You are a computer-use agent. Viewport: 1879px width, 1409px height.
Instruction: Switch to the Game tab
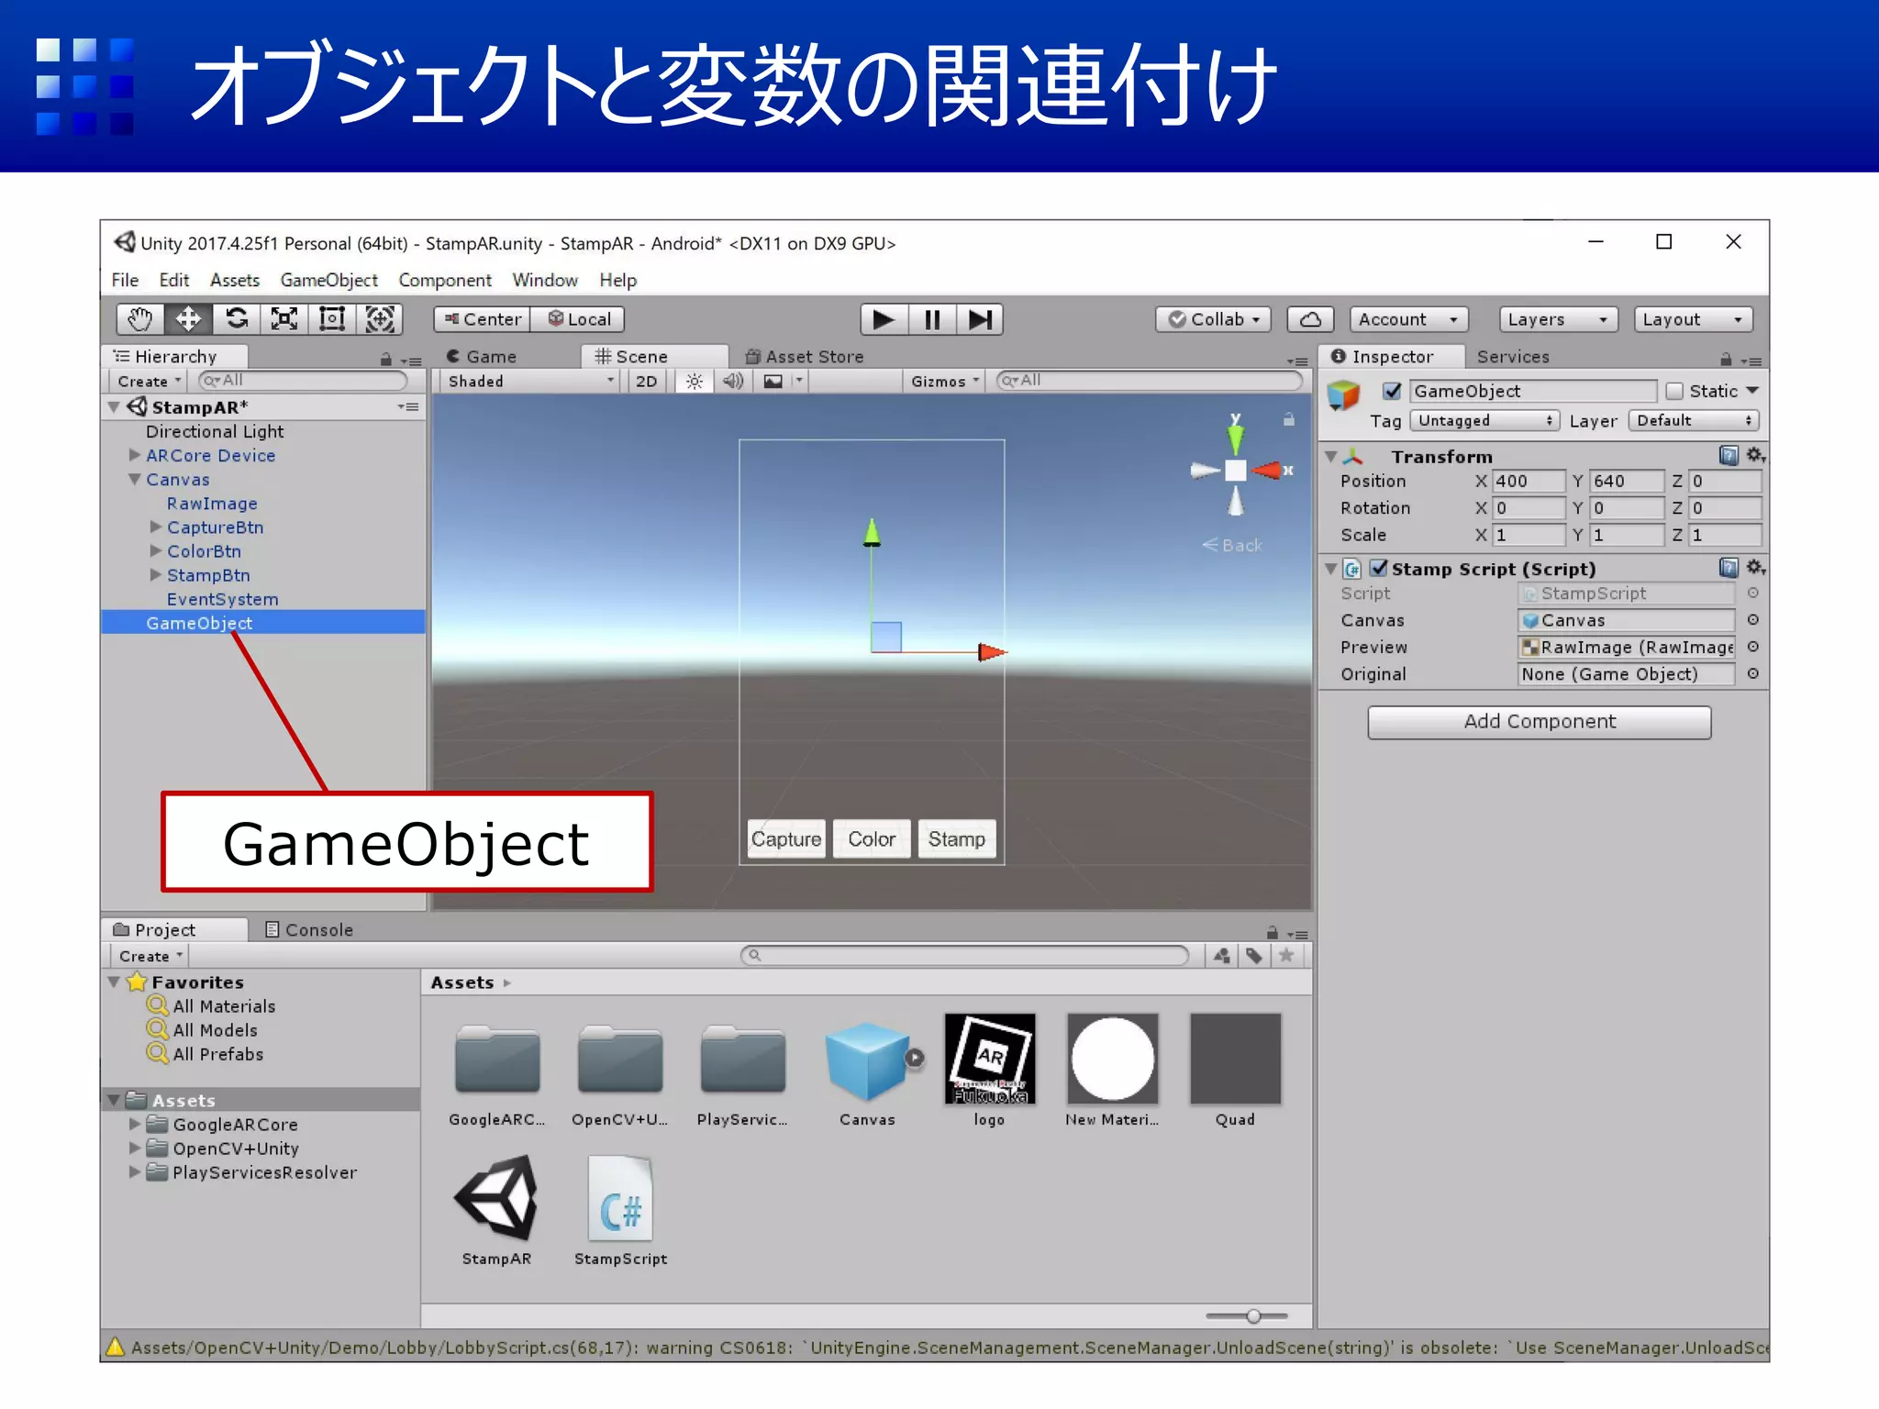(x=482, y=357)
